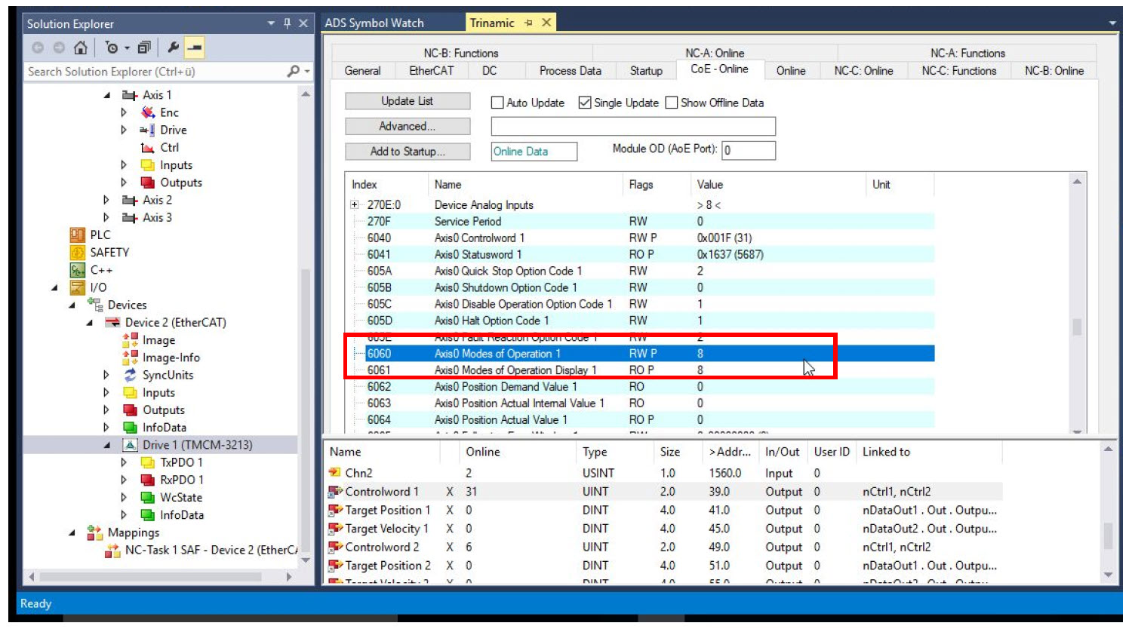Expand the Axis 2 tree node

pos(106,200)
